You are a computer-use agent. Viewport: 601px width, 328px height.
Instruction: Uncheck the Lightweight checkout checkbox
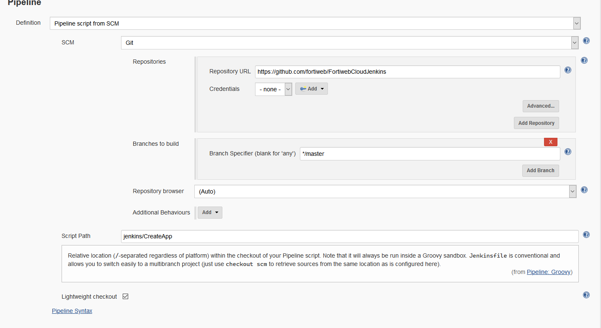[x=125, y=297]
